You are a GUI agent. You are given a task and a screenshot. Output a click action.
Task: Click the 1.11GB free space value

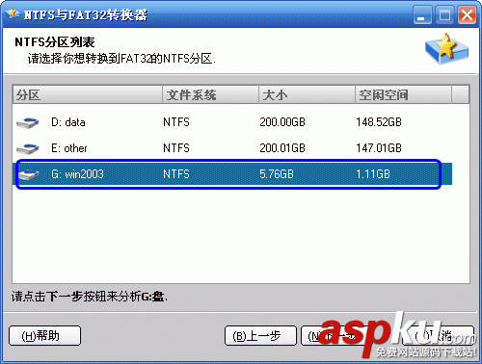373,174
